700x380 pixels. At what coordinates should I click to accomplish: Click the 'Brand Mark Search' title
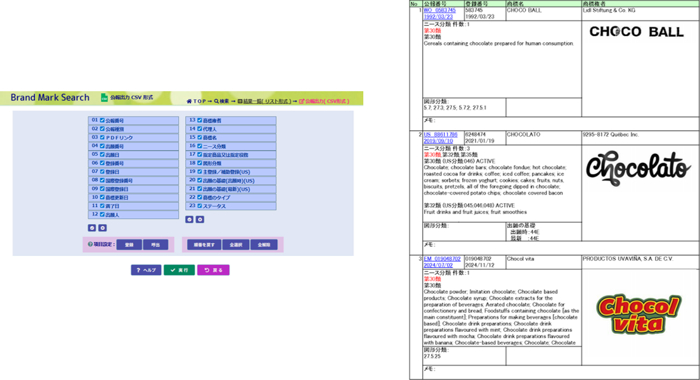point(50,98)
